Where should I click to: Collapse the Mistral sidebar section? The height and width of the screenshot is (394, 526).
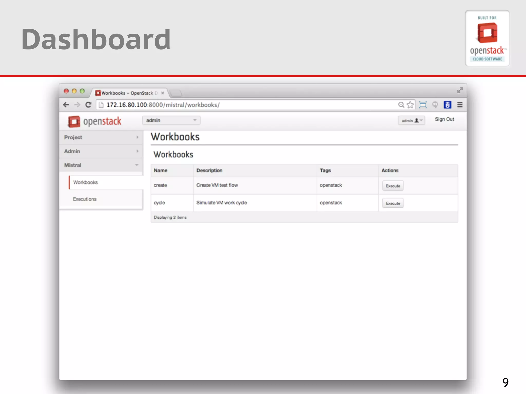click(x=101, y=165)
